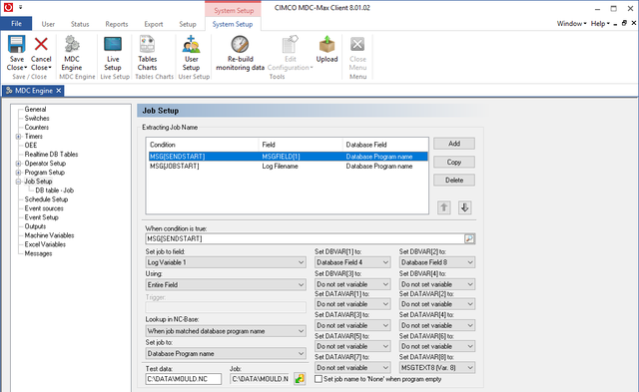Image resolution: width=639 pixels, height=392 pixels.
Task: Switch to the Status ribbon tab
Action: [x=80, y=24]
